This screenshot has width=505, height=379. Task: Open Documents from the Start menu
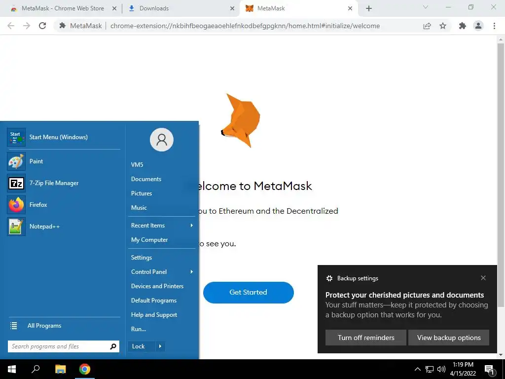146,179
